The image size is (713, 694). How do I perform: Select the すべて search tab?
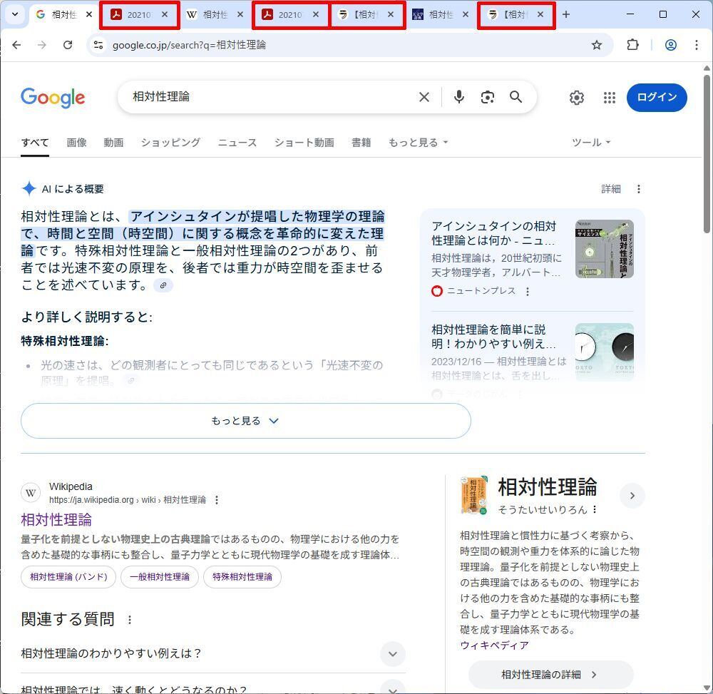tap(35, 143)
